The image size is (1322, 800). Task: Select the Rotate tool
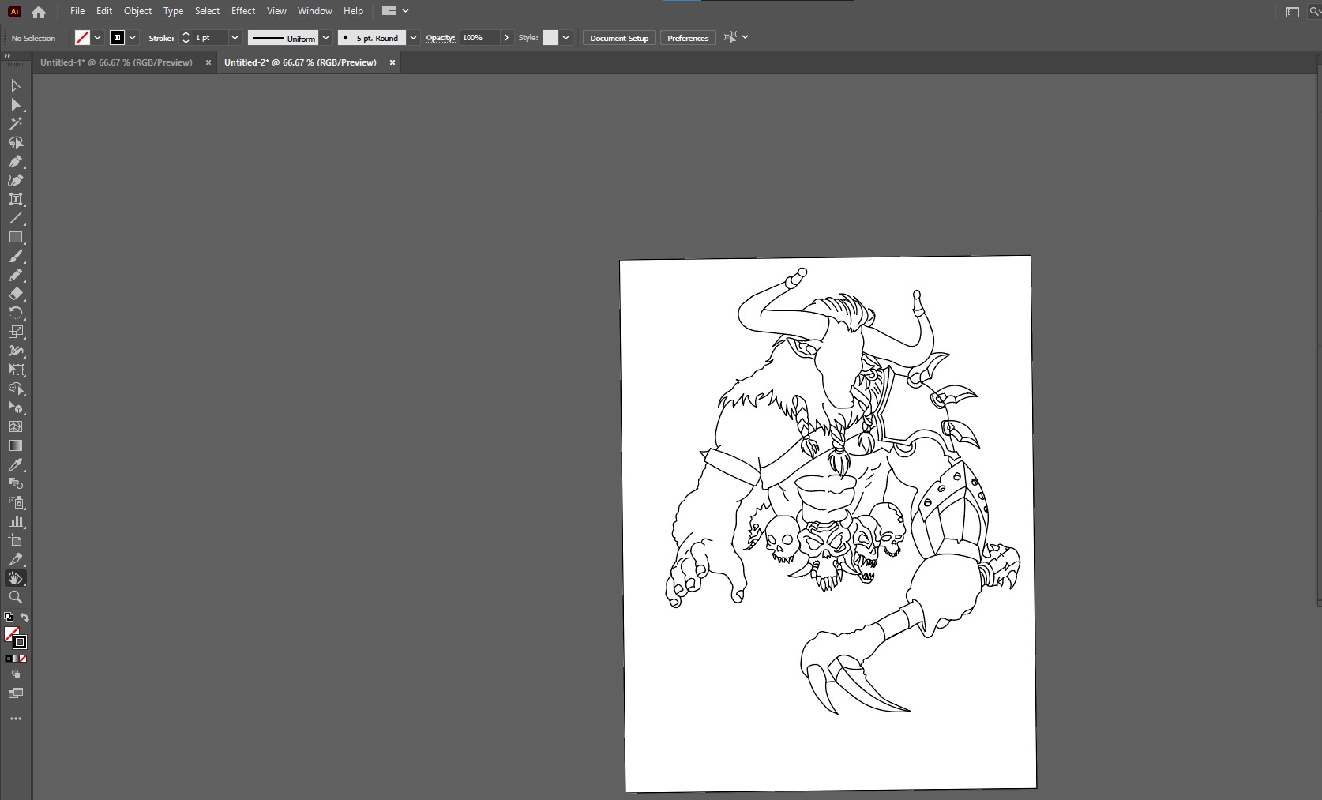[15, 313]
